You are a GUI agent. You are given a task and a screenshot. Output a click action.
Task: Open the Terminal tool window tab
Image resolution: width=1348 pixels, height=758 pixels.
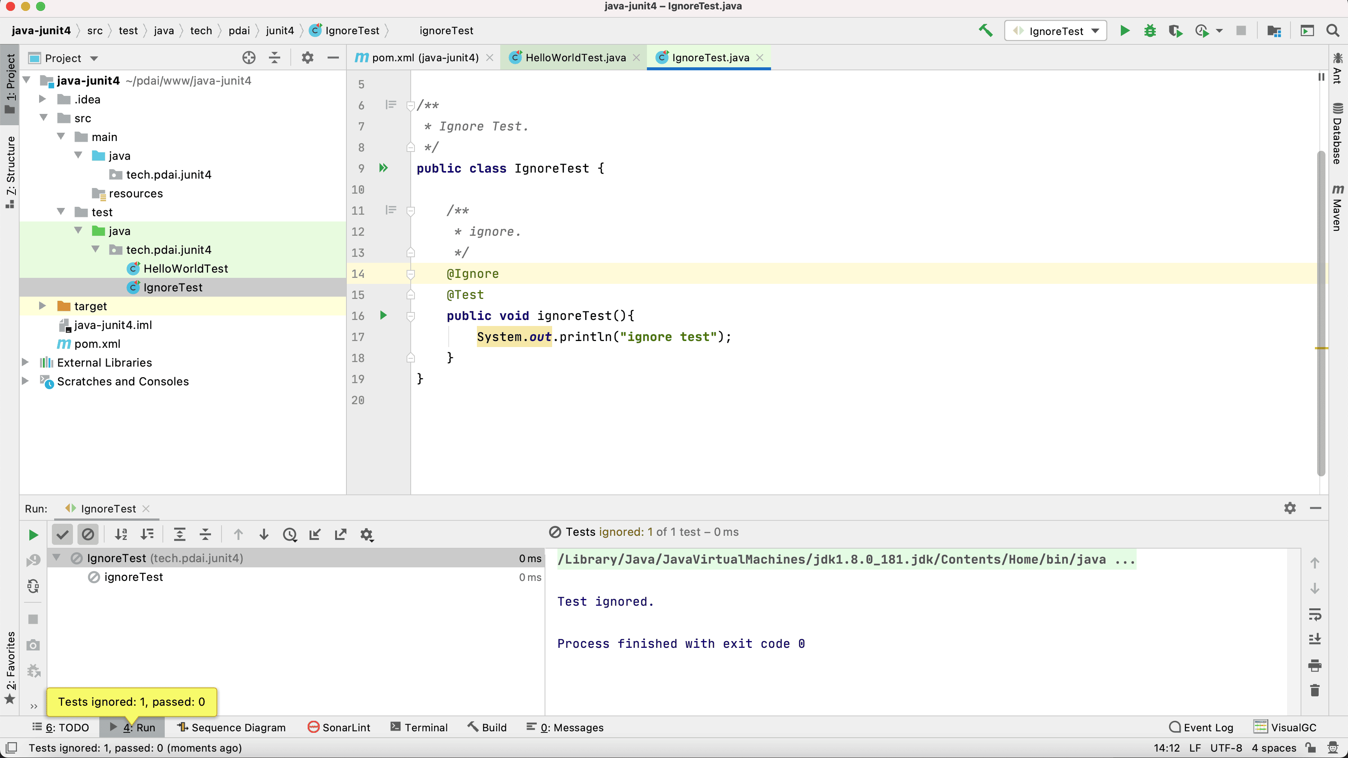[419, 727]
